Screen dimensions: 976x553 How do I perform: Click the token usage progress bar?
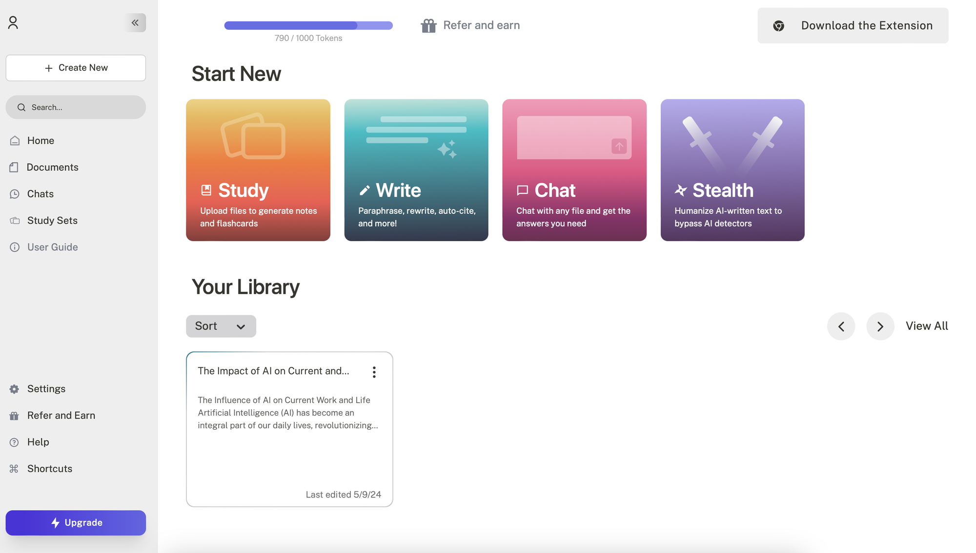pyautogui.click(x=308, y=26)
